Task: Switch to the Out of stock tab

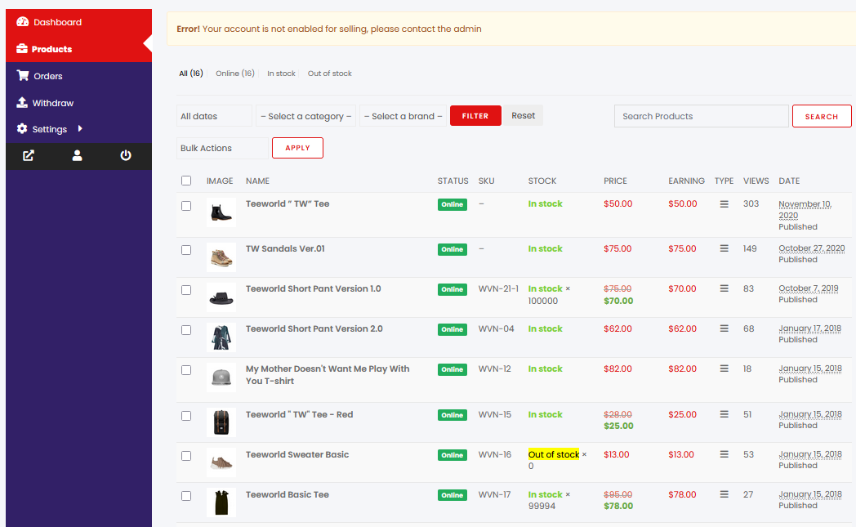Action: tap(329, 74)
